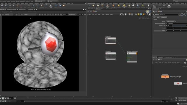
Task: Switch to the Scene View pane tab
Action: (x=30, y=9)
